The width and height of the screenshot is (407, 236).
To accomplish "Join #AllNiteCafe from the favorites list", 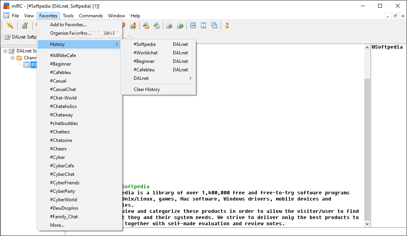I will pyautogui.click(x=80, y=56).
